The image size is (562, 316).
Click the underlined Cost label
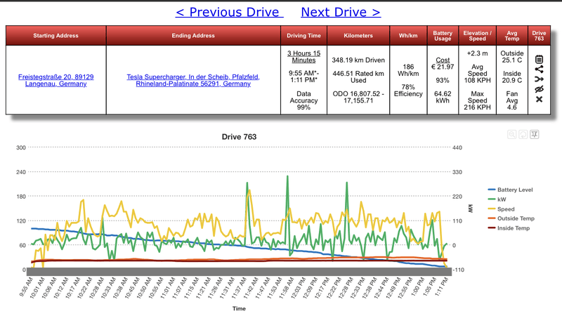pyautogui.click(x=443, y=60)
